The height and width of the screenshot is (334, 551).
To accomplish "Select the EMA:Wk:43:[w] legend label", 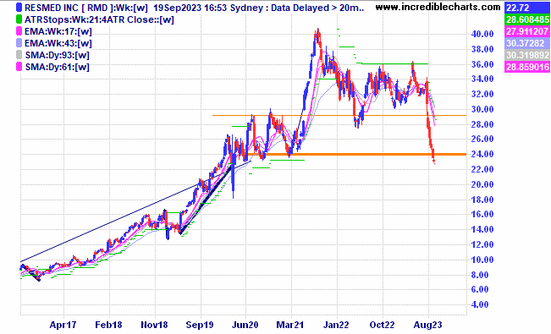I will click(58, 44).
